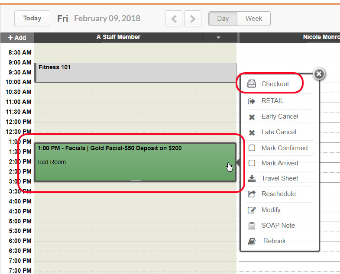Click the Reschedule share icon

pos(252,194)
